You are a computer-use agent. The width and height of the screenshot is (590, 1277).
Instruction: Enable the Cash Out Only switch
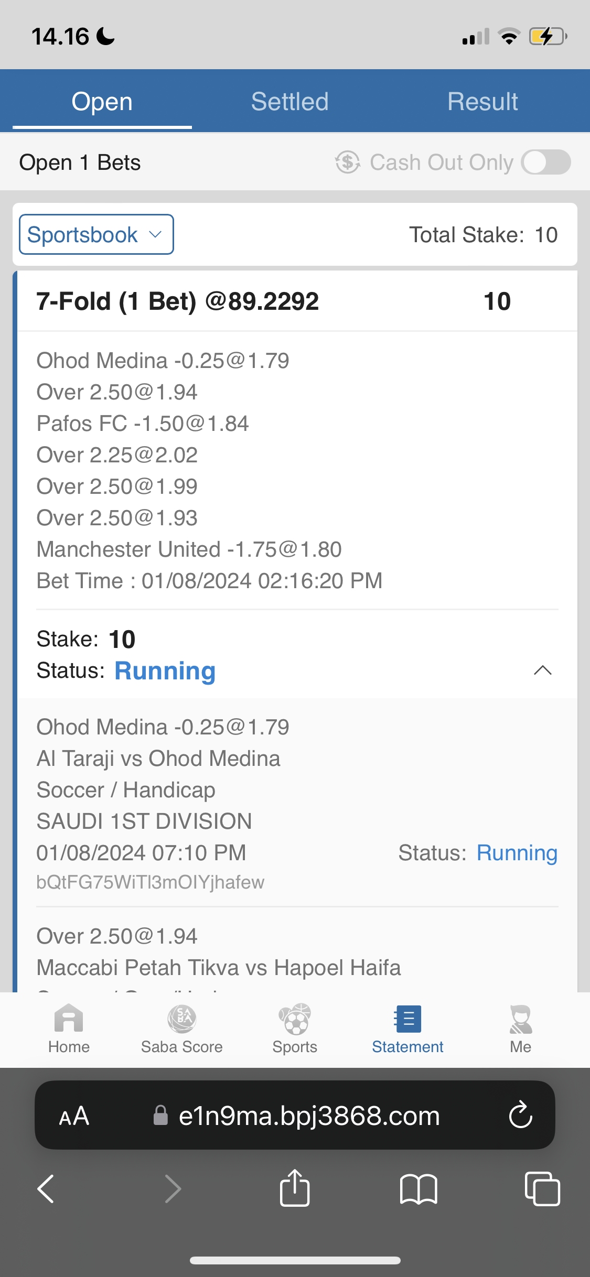[545, 162]
